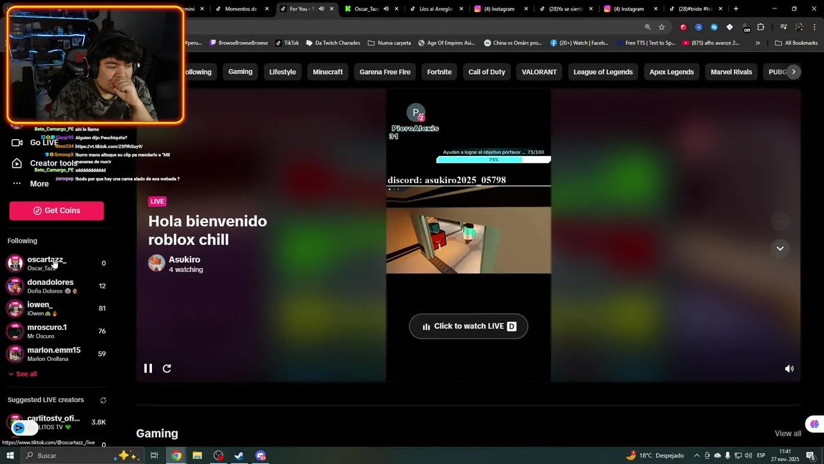Open Asukiro streamer avatar
824x464 pixels.
156,263
